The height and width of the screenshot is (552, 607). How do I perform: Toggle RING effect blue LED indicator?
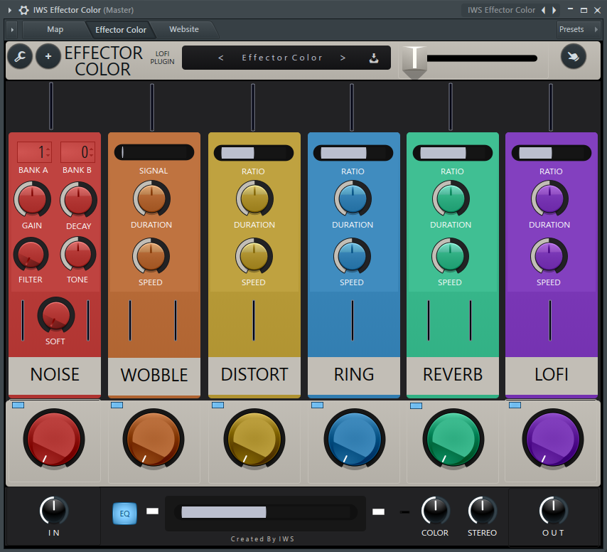click(318, 405)
